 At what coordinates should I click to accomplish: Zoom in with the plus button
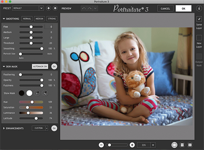coord(132,145)
